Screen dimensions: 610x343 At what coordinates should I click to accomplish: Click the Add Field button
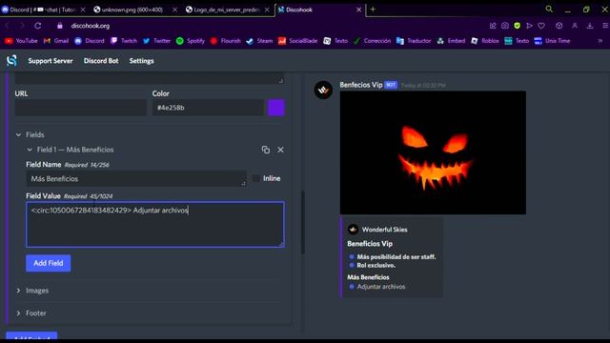[49, 263]
